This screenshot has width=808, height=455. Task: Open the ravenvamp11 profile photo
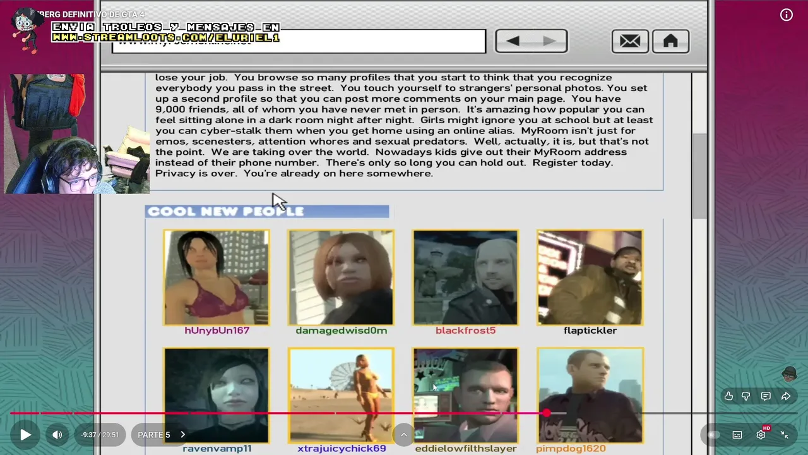(217, 396)
